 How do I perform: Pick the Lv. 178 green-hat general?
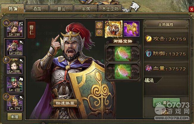click(x=15, y=84)
